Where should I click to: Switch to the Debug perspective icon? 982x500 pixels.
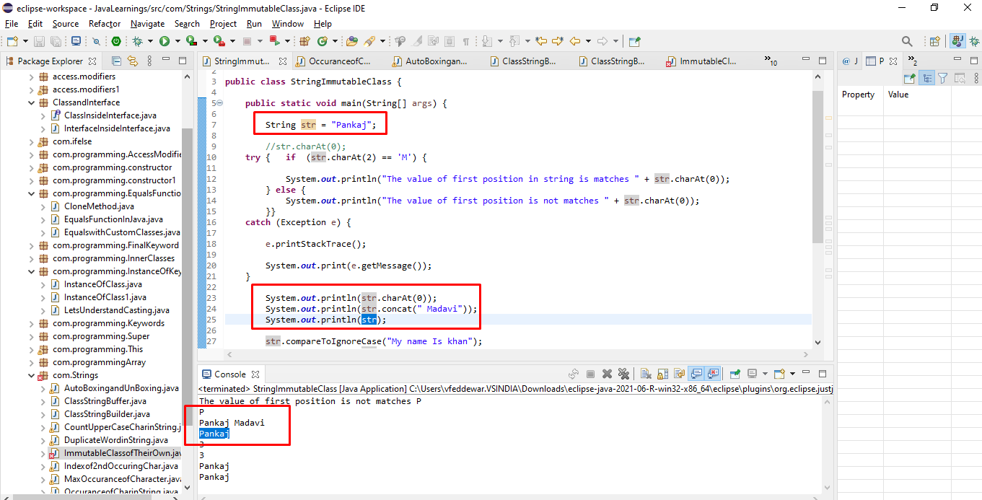(x=973, y=42)
